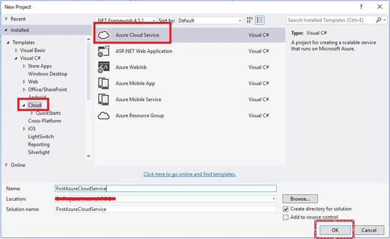Expand the Visual Basic node

tap(16, 50)
